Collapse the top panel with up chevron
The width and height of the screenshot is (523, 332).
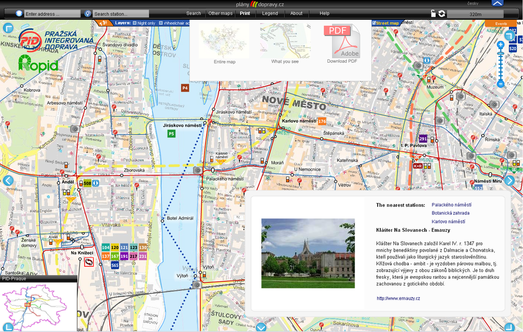497,3
